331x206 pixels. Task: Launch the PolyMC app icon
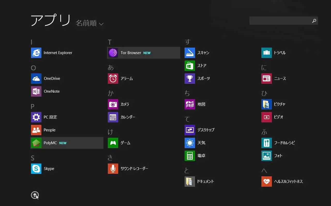(x=36, y=143)
